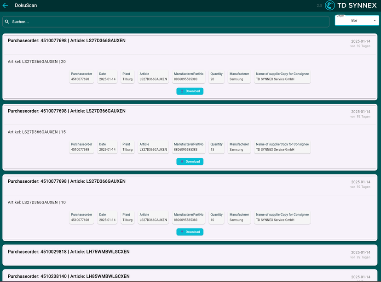The width and height of the screenshot is (381, 282).
Task: Click the text 'Artikel: LS27D366GAUXEN | 15'
Action: tap(37, 132)
